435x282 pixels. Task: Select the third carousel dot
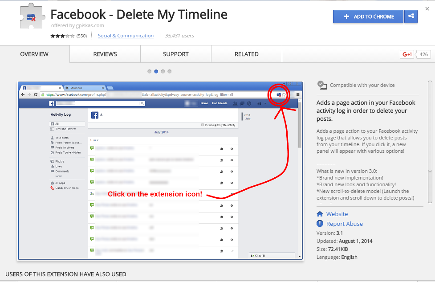[163, 71]
